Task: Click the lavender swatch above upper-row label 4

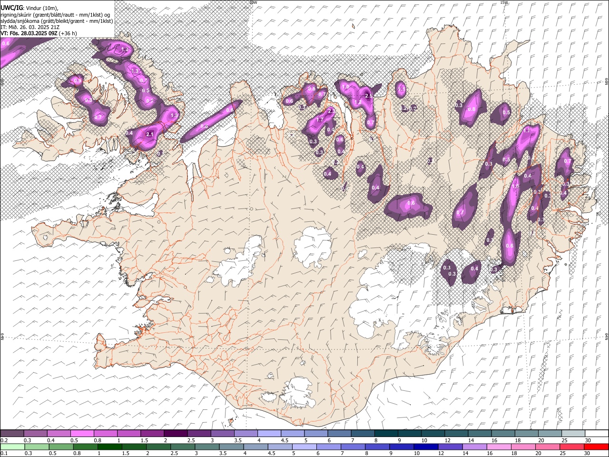Action: point(269,433)
